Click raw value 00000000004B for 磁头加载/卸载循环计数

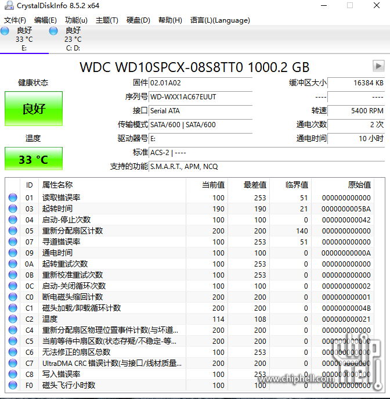(x=346, y=308)
